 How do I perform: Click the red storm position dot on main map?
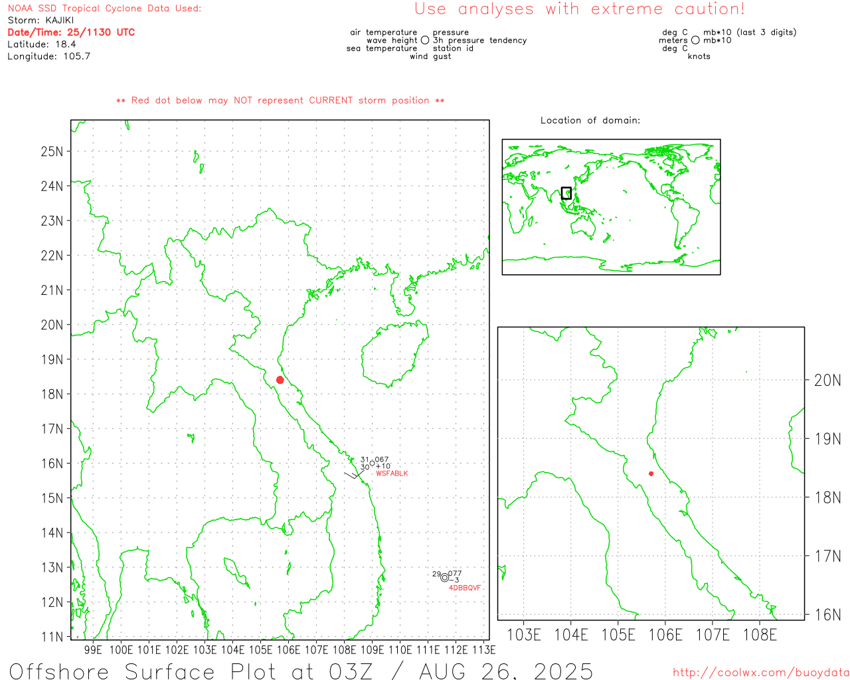[280, 380]
